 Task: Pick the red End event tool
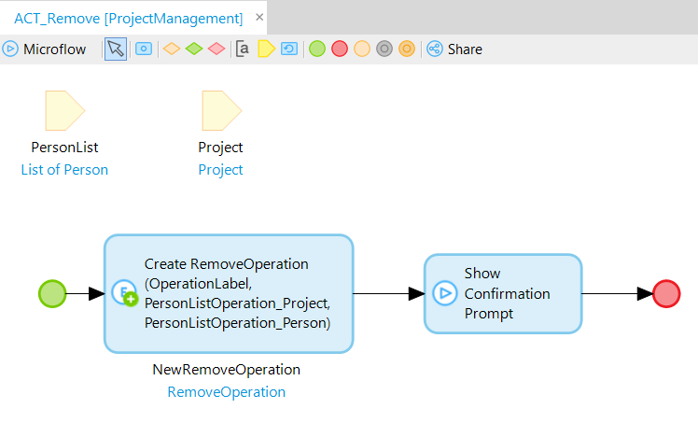pos(340,49)
